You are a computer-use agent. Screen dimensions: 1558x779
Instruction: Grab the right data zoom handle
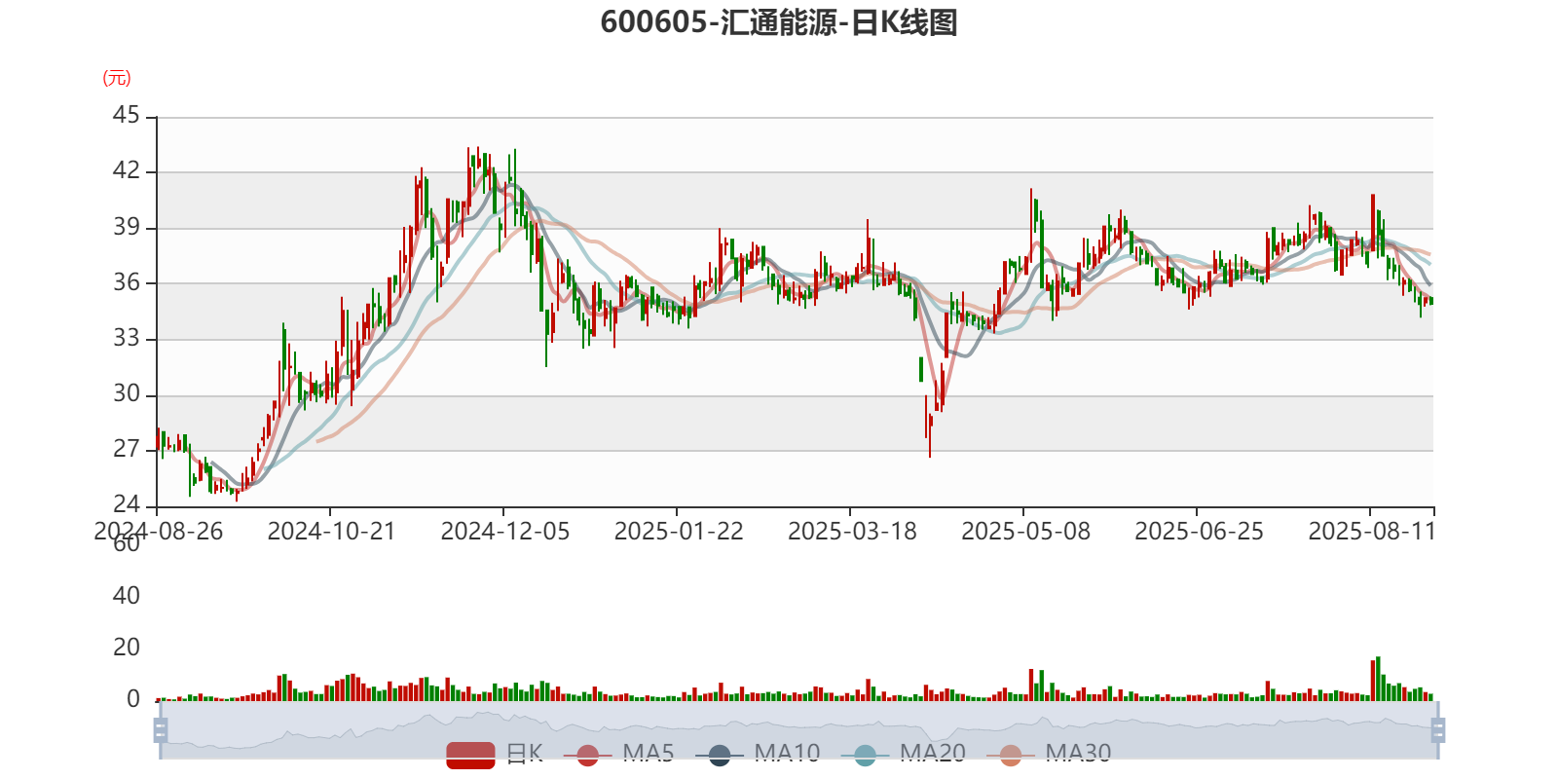tap(1437, 729)
